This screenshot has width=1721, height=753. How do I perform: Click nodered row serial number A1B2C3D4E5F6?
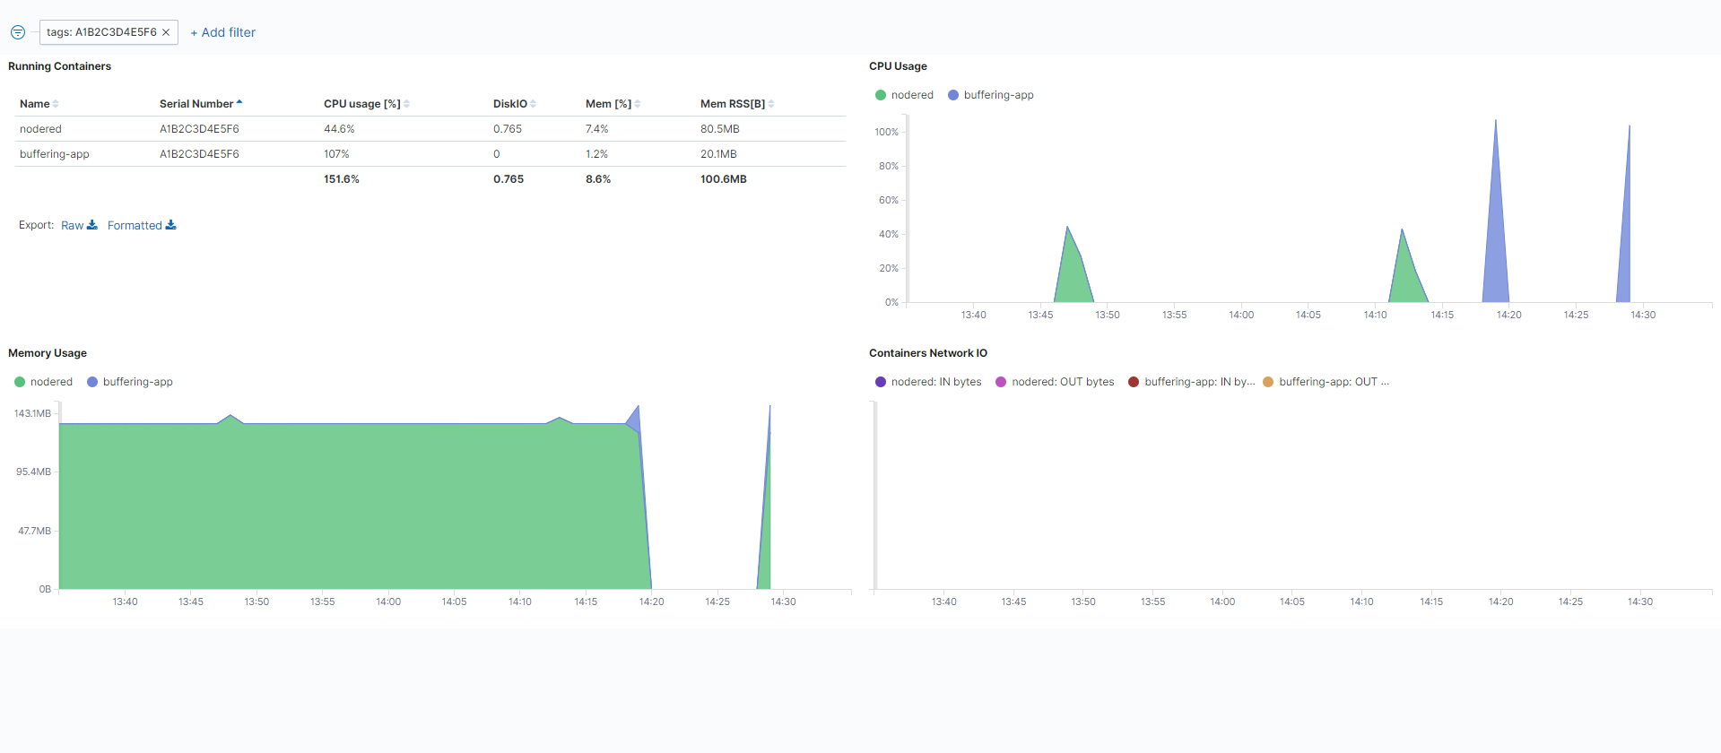pos(199,129)
